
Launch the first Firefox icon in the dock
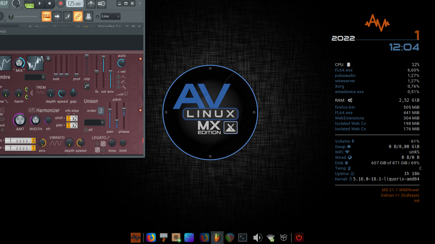(x=151, y=237)
